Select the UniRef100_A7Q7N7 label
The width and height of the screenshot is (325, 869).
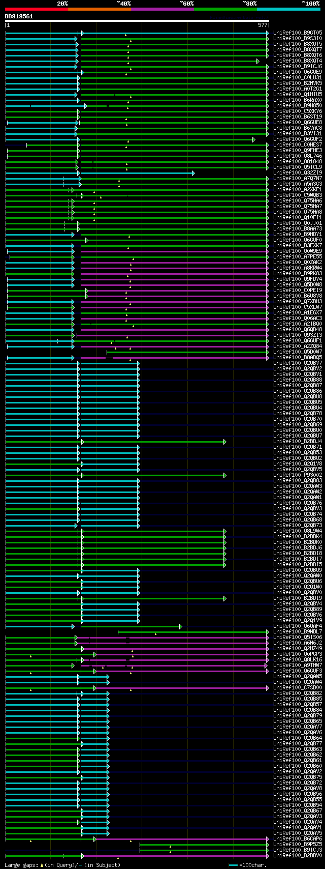tap(298, 179)
